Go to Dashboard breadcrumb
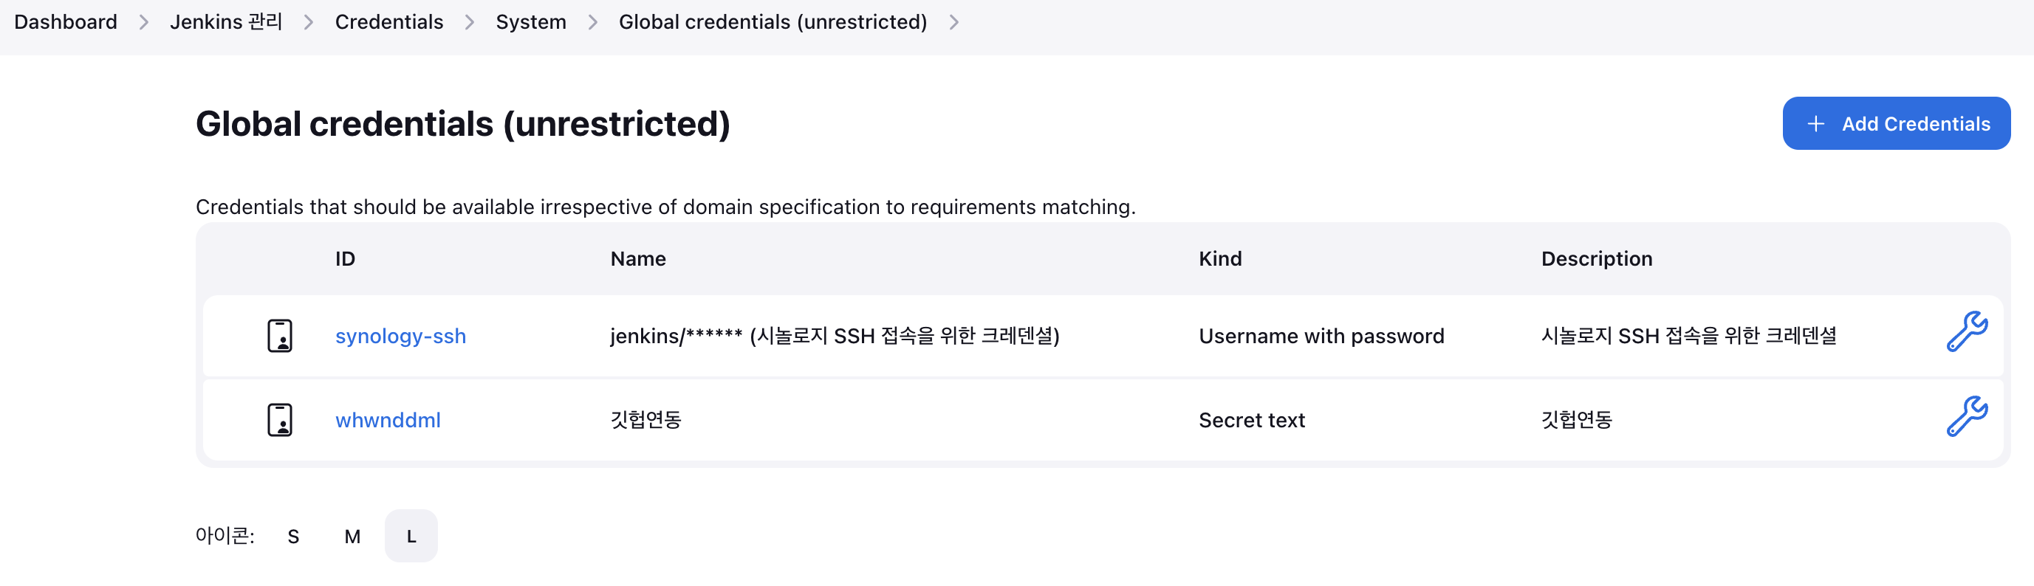Screen dimensions: 2034x586 pos(66,22)
